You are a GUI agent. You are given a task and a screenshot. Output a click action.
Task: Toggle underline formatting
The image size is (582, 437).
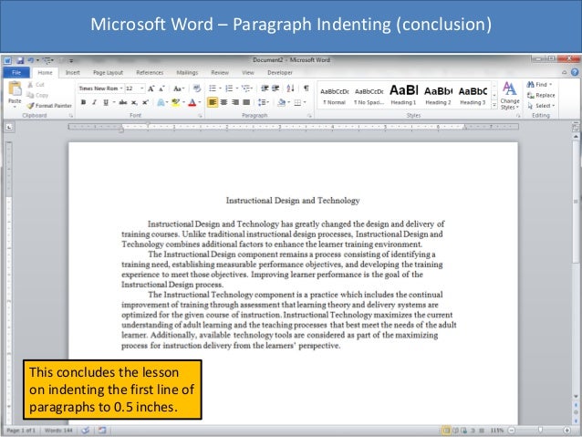(106, 102)
